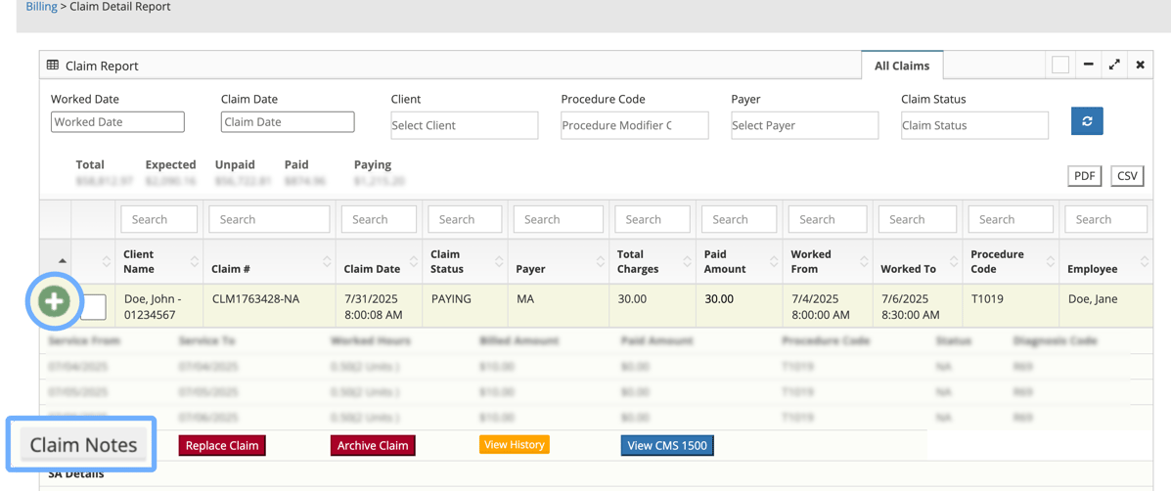Export the report as CSV
Screen dimensions: 1171x491
(x=1128, y=176)
